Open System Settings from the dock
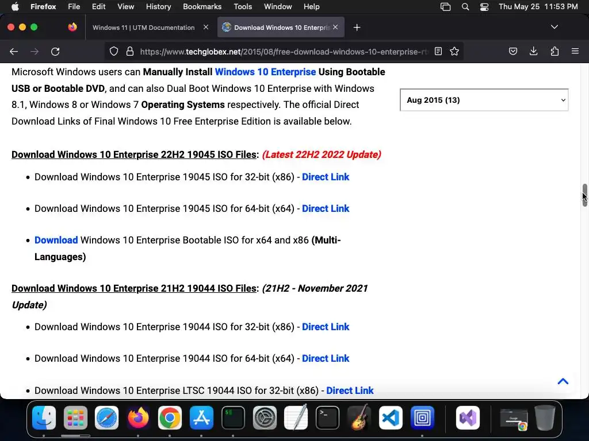The width and height of the screenshot is (589, 441). [x=265, y=417]
